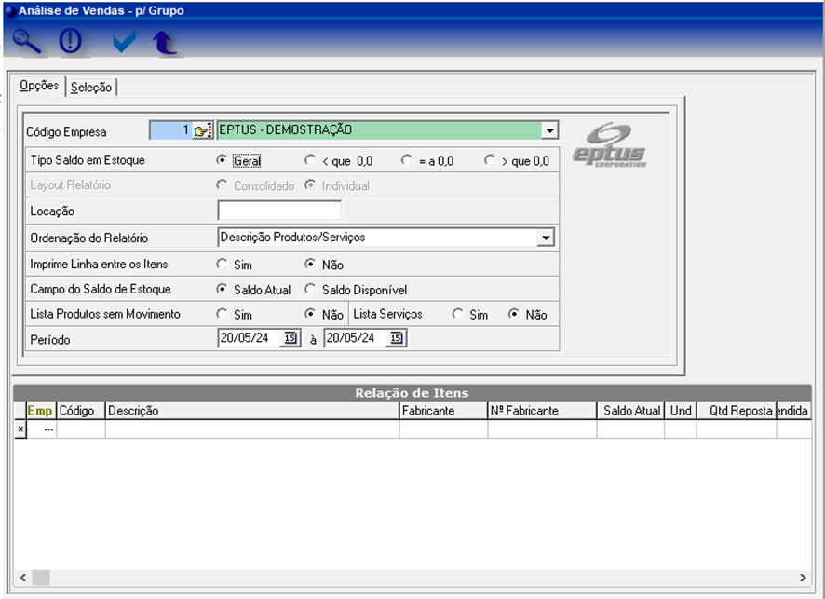Click the Locação text input field
Screen dimensions: 825x599
[x=279, y=211]
